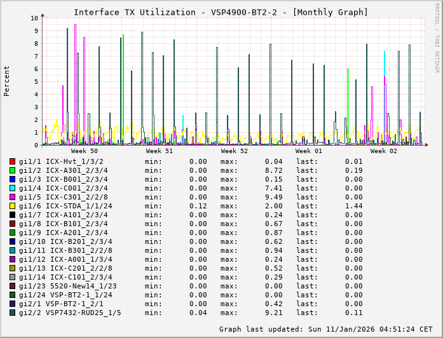Image resolution: width=443 pixels, height=338 pixels.
Task: Click the gi2/2 VSP7432-RUD25 legend swatch
Action: (x=13, y=313)
